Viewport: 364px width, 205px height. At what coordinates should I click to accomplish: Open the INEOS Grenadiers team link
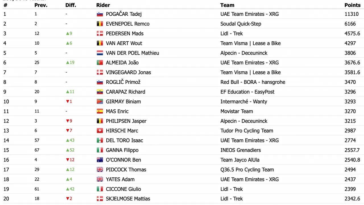tap(241, 150)
